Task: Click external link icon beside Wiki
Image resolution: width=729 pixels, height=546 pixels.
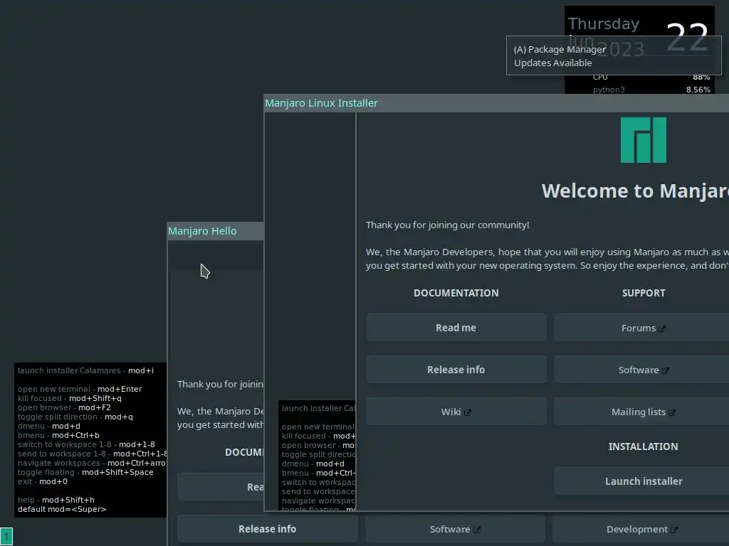Action: (x=467, y=412)
